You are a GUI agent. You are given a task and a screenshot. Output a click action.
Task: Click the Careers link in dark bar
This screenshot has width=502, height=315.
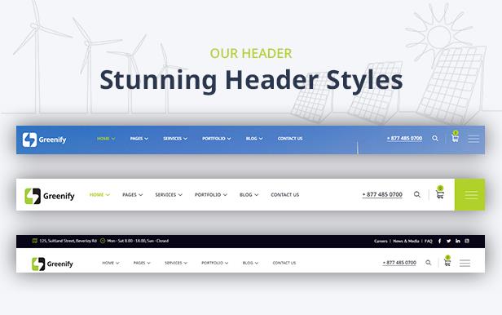(x=381, y=241)
